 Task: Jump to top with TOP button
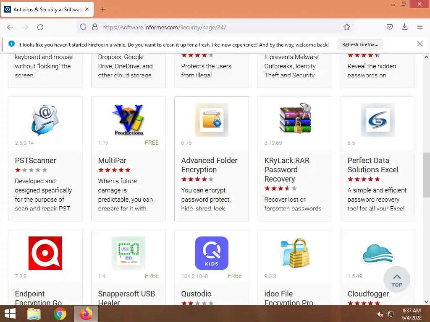click(x=396, y=279)
